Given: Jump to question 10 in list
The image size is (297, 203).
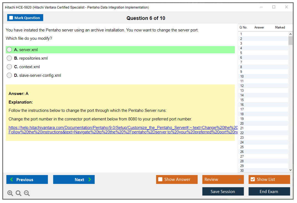Looking at the screenshot, I should pos(242,77).
